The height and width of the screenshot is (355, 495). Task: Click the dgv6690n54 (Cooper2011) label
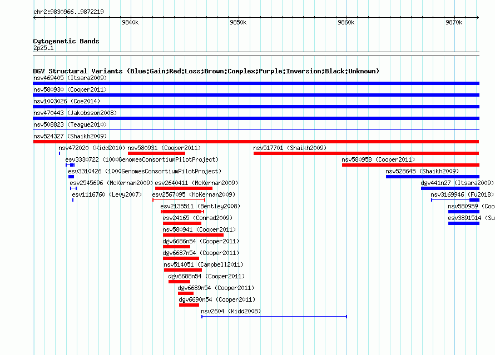tap(217, 299)
